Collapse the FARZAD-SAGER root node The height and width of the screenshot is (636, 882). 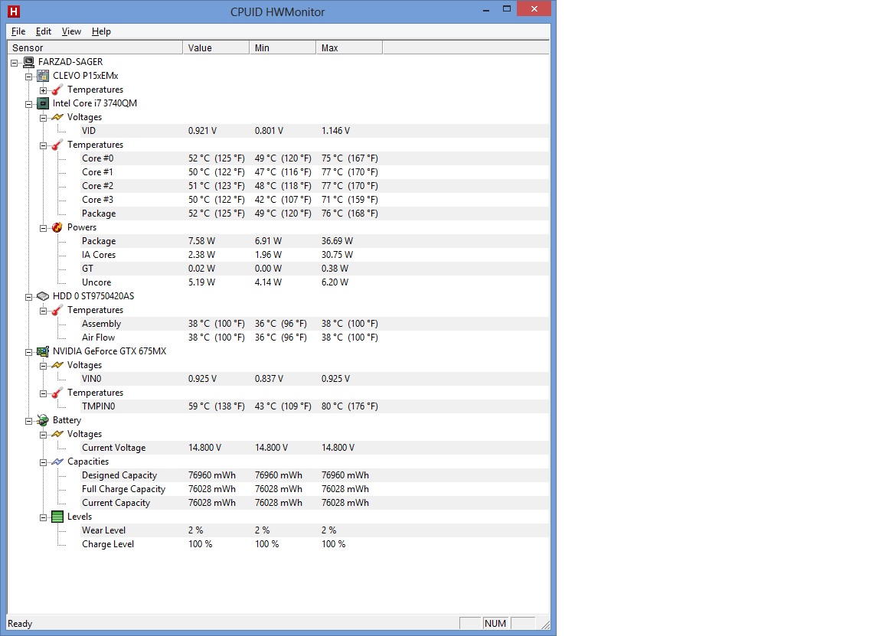coord(15,63)
